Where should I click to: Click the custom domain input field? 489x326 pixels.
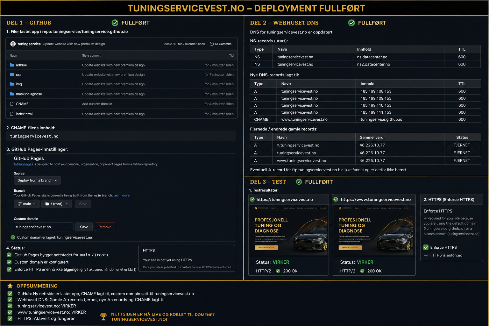point(44,227)
